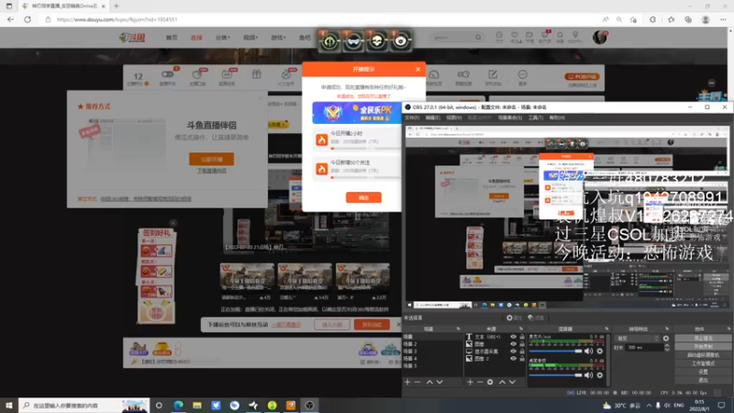Viewport: 734px width, 413px height.
Task: Move selected scene down in OBS
Action: tap(439, 382)
